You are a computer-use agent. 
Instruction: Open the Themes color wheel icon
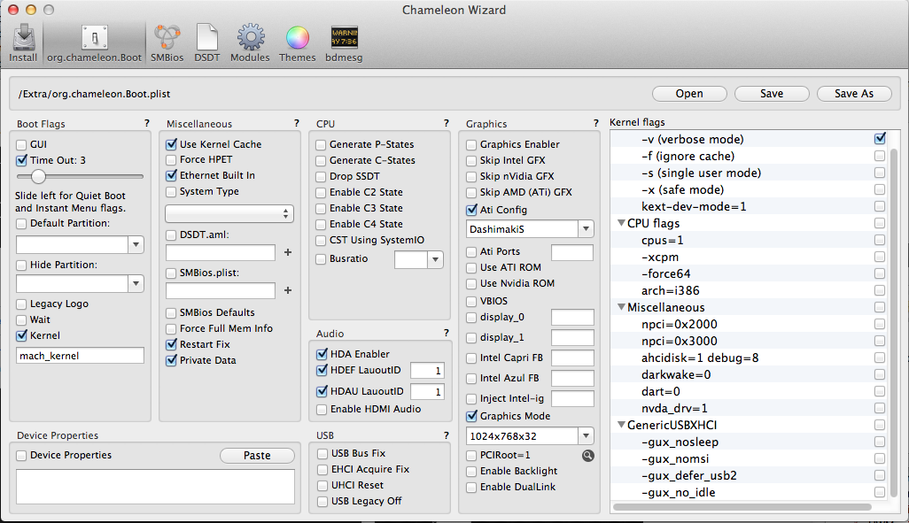[298, 42]
